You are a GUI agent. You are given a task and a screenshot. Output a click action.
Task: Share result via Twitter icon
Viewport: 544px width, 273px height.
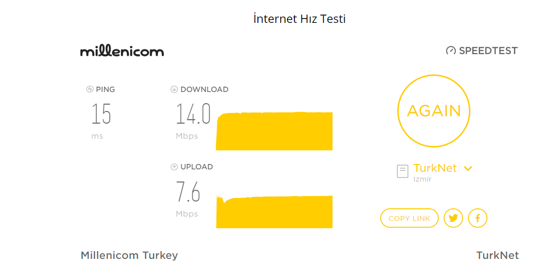pos(453,218)
